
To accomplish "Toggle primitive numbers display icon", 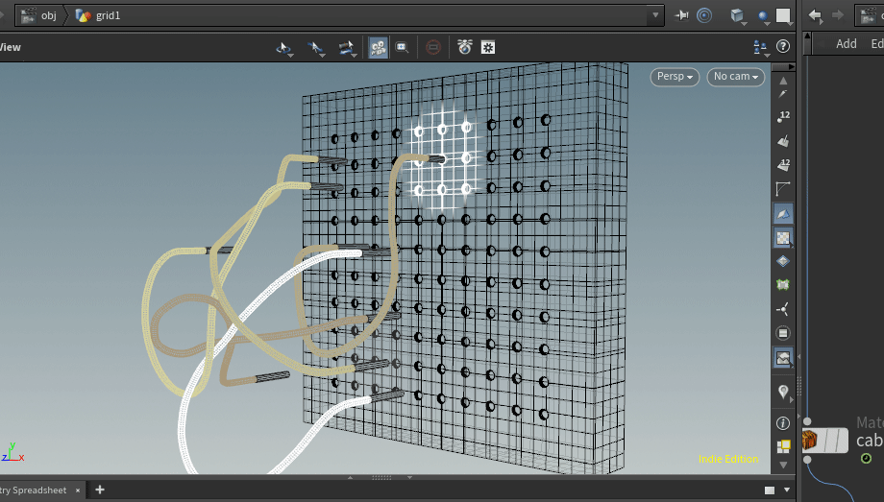I will coord(783,164).
